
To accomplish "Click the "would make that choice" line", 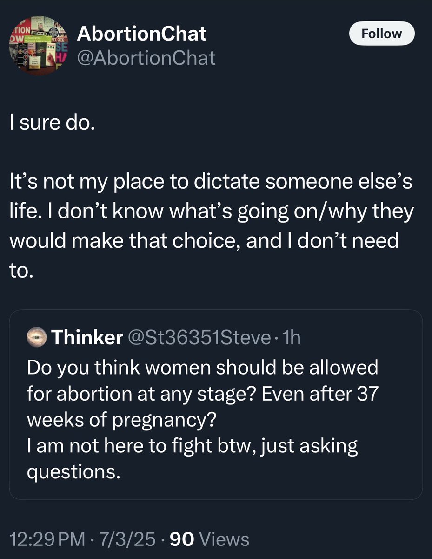I will tap(204, 242).
